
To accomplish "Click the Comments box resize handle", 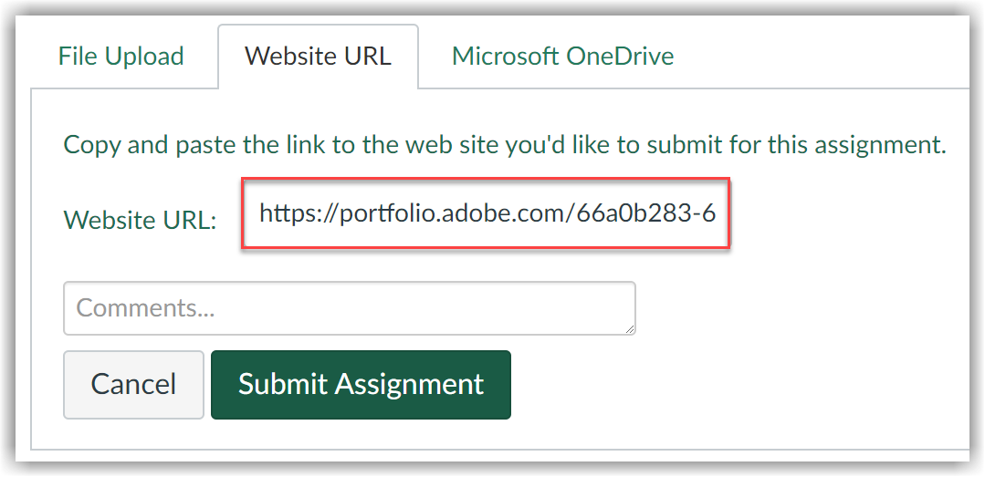I will click(629, 328).
